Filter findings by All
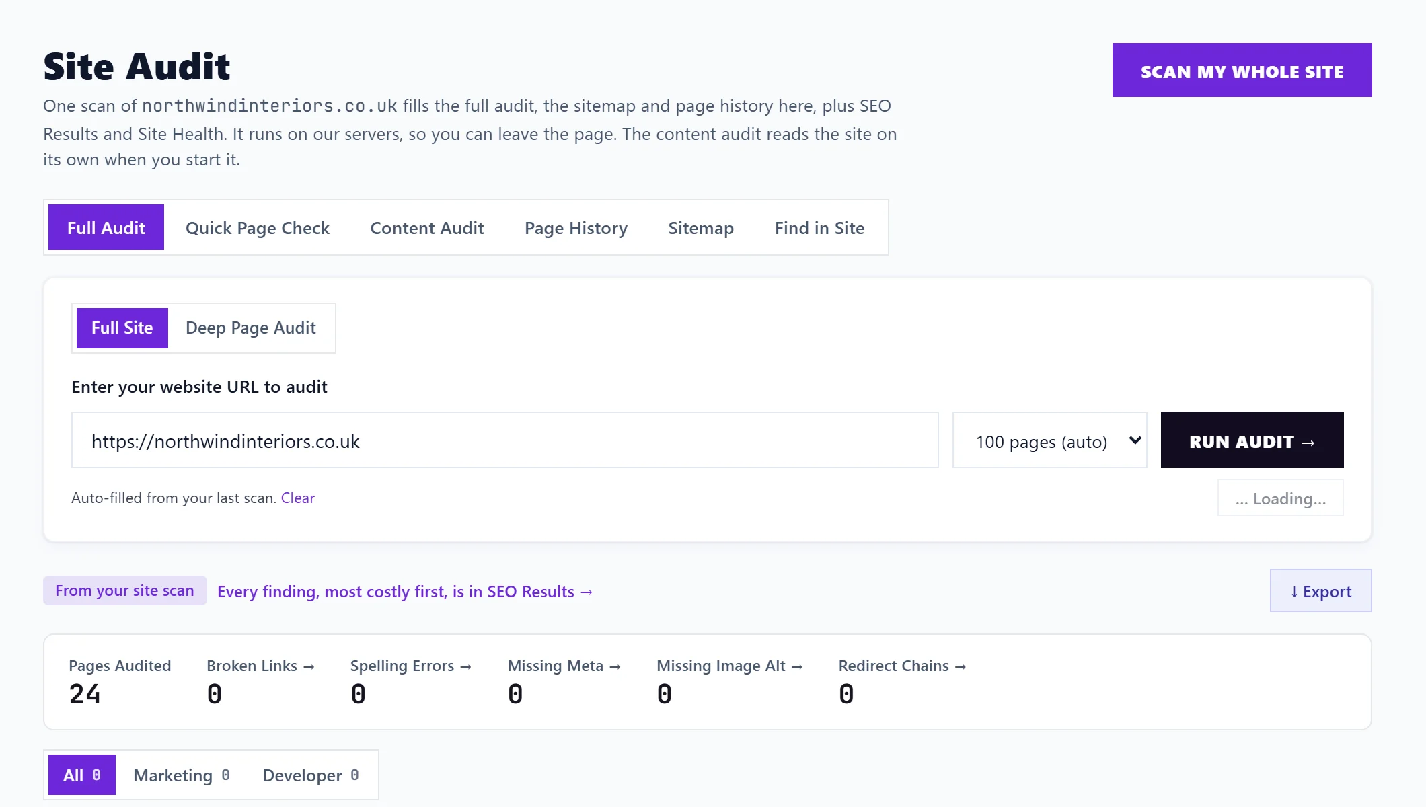The width and height of the screenshot is (1426, 807). click(82, 775)
